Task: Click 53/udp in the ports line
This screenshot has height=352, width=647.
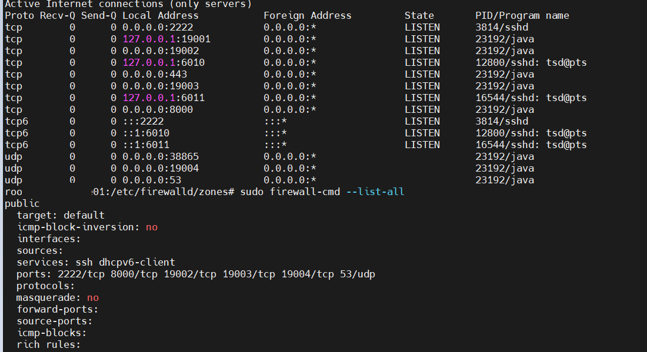Action: point(361,274)
